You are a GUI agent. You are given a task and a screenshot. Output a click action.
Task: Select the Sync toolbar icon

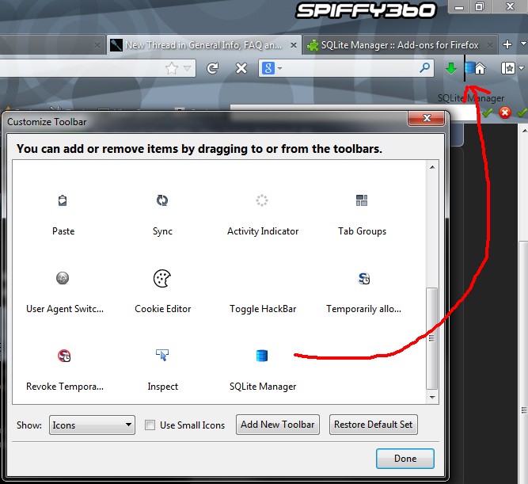click(162, 201)
